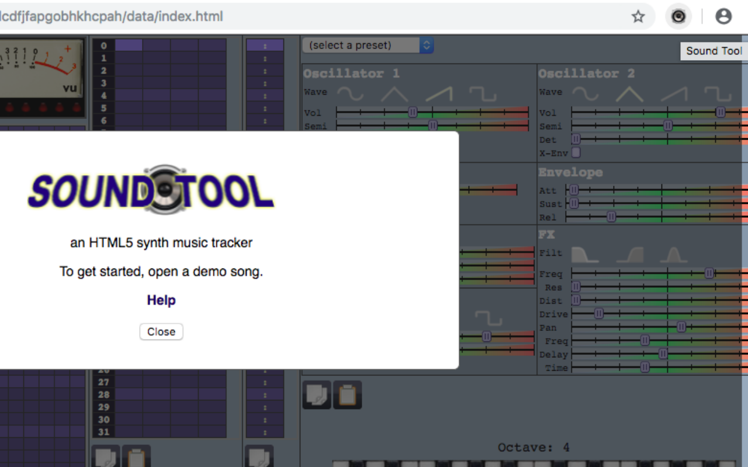The height and width of the screenshot is (467, 748).
Task: Open the Help link in the welcome dialog
Action: [x=161, y=300]
